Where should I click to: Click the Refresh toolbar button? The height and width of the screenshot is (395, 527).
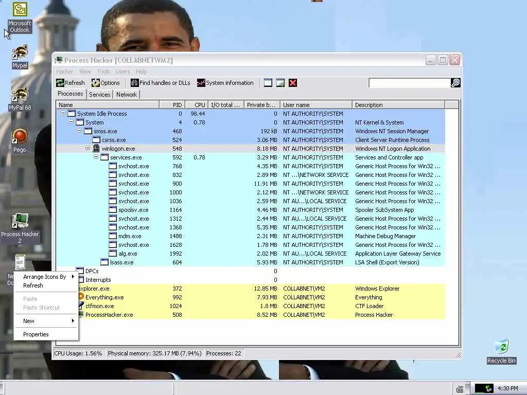(x=71, y=83)
